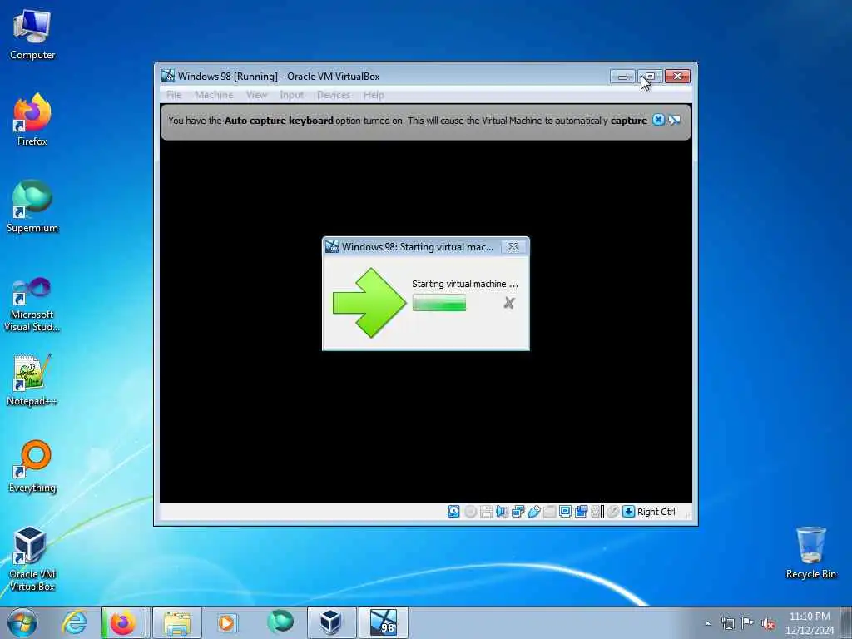Open the Devices menu
This screenshot has height=639, width=852.
coord(334,95)
